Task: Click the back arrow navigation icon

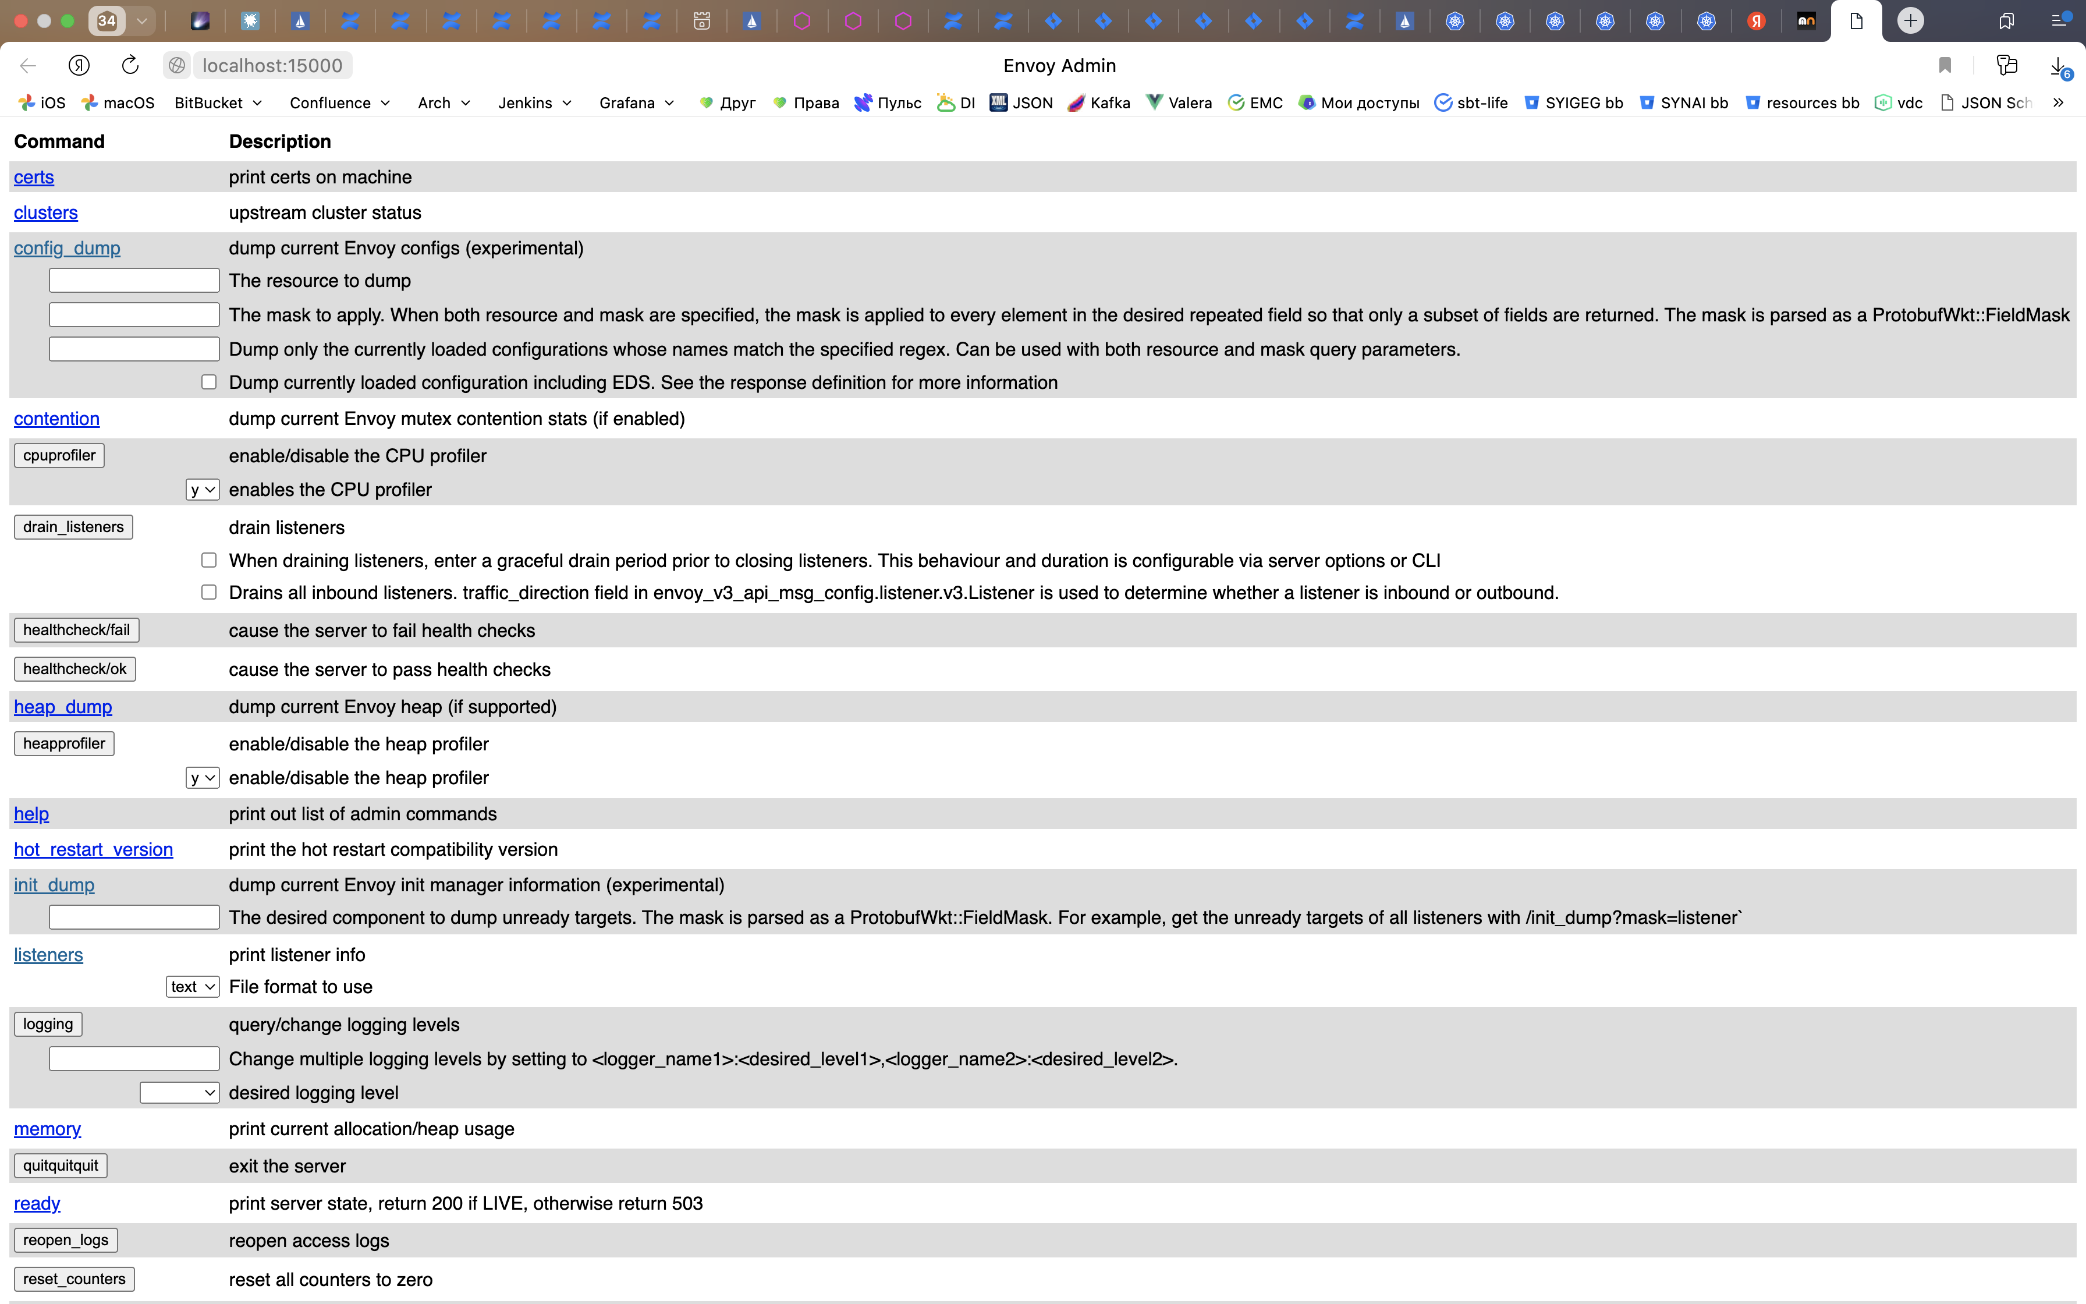Action: click(27, 66)
